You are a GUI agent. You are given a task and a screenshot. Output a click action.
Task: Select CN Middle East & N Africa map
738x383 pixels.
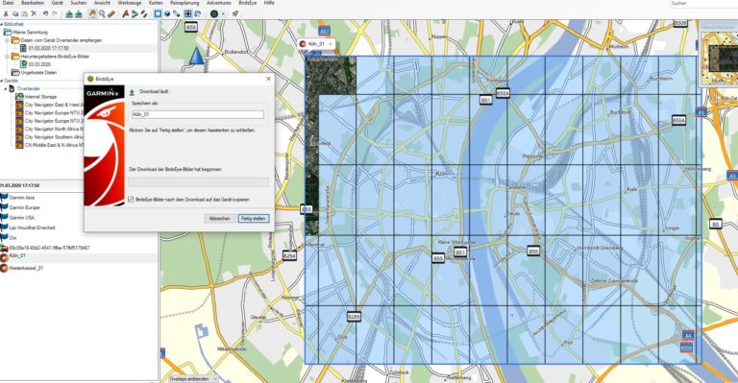54,145
